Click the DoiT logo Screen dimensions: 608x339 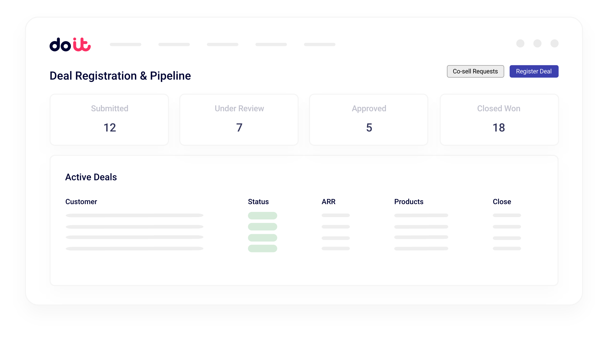(70, 45)
